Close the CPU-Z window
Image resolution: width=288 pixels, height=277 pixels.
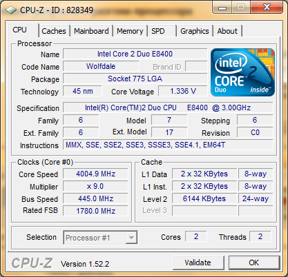click(267, 8)
